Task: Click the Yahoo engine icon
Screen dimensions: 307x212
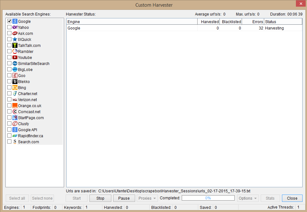Action: click(x=15, y=27)
